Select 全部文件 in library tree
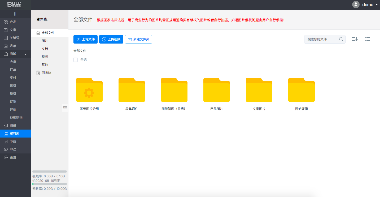380x197 pixels. pos(48,33)
